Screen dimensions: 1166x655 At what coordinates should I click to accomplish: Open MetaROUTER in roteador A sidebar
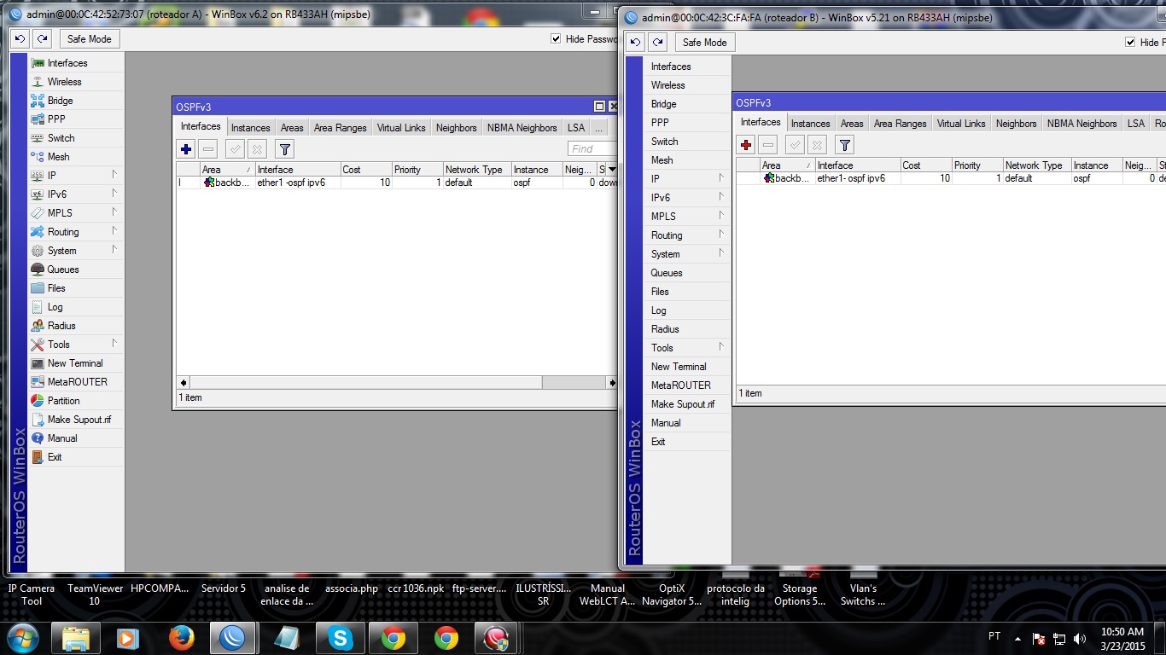coord(76,382)
